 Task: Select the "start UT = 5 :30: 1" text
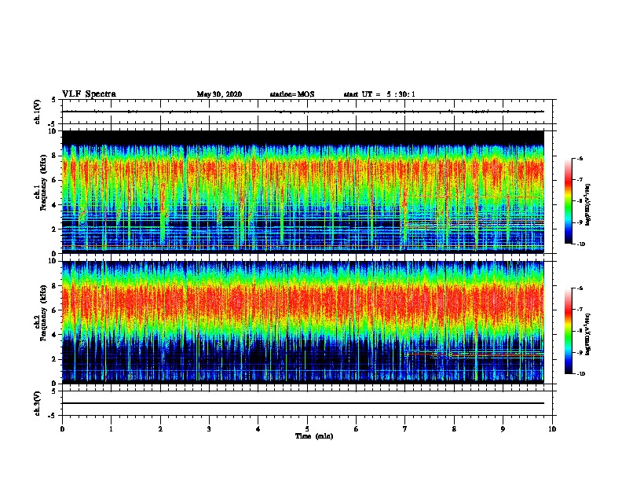tap(379, 94)
